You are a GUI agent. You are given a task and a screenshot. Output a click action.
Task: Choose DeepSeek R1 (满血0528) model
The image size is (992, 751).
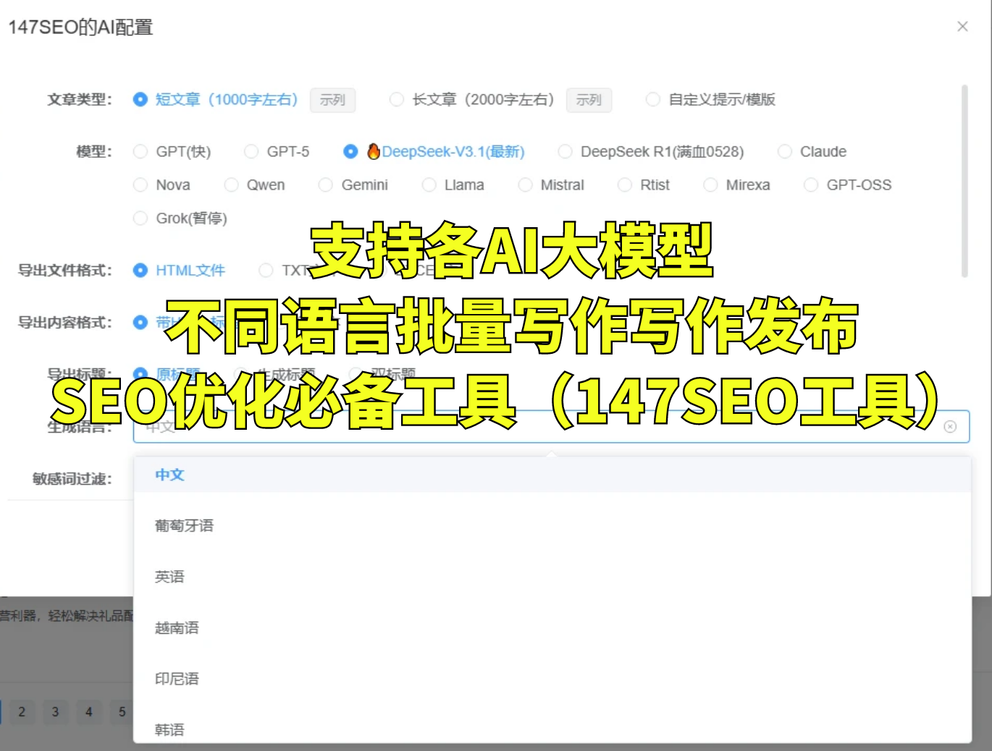565,151
